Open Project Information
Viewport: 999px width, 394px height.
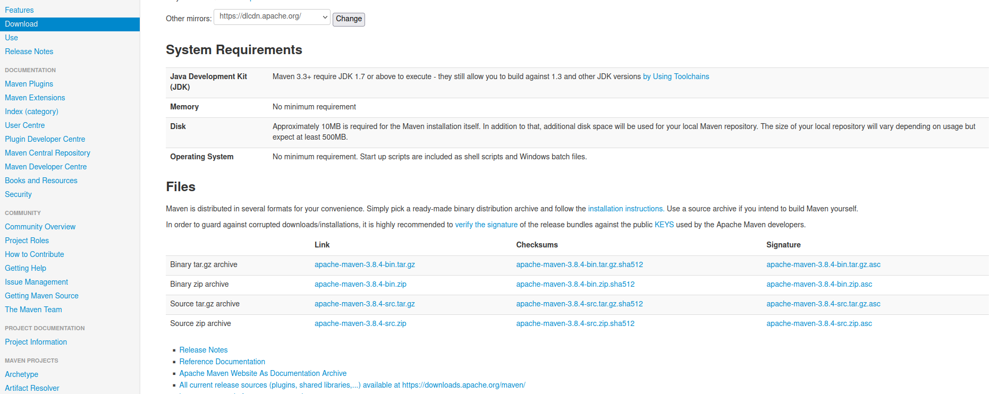tap(36, 342)
